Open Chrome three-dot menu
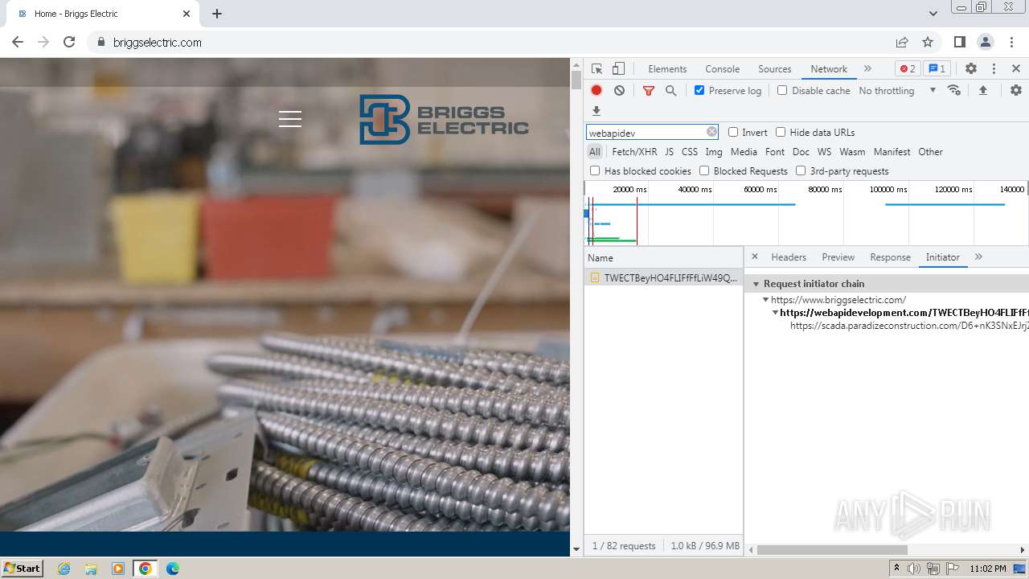Image resolution: width=1029 pixels, height=579 pixels. pos(1011,42)
